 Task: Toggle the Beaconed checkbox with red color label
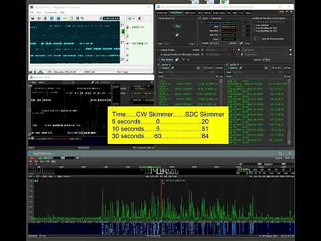coord(220,31)
